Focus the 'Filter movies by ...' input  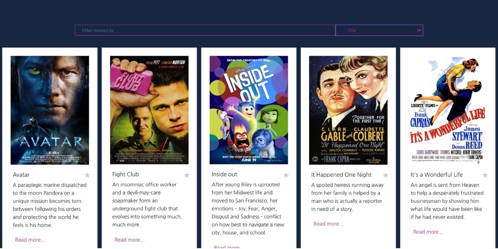pos(205,30)
